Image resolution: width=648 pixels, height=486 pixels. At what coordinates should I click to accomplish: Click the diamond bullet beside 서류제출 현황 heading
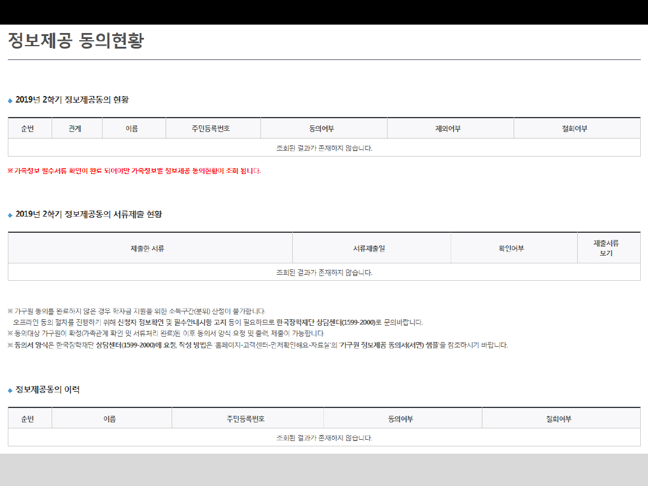[10, 215]
